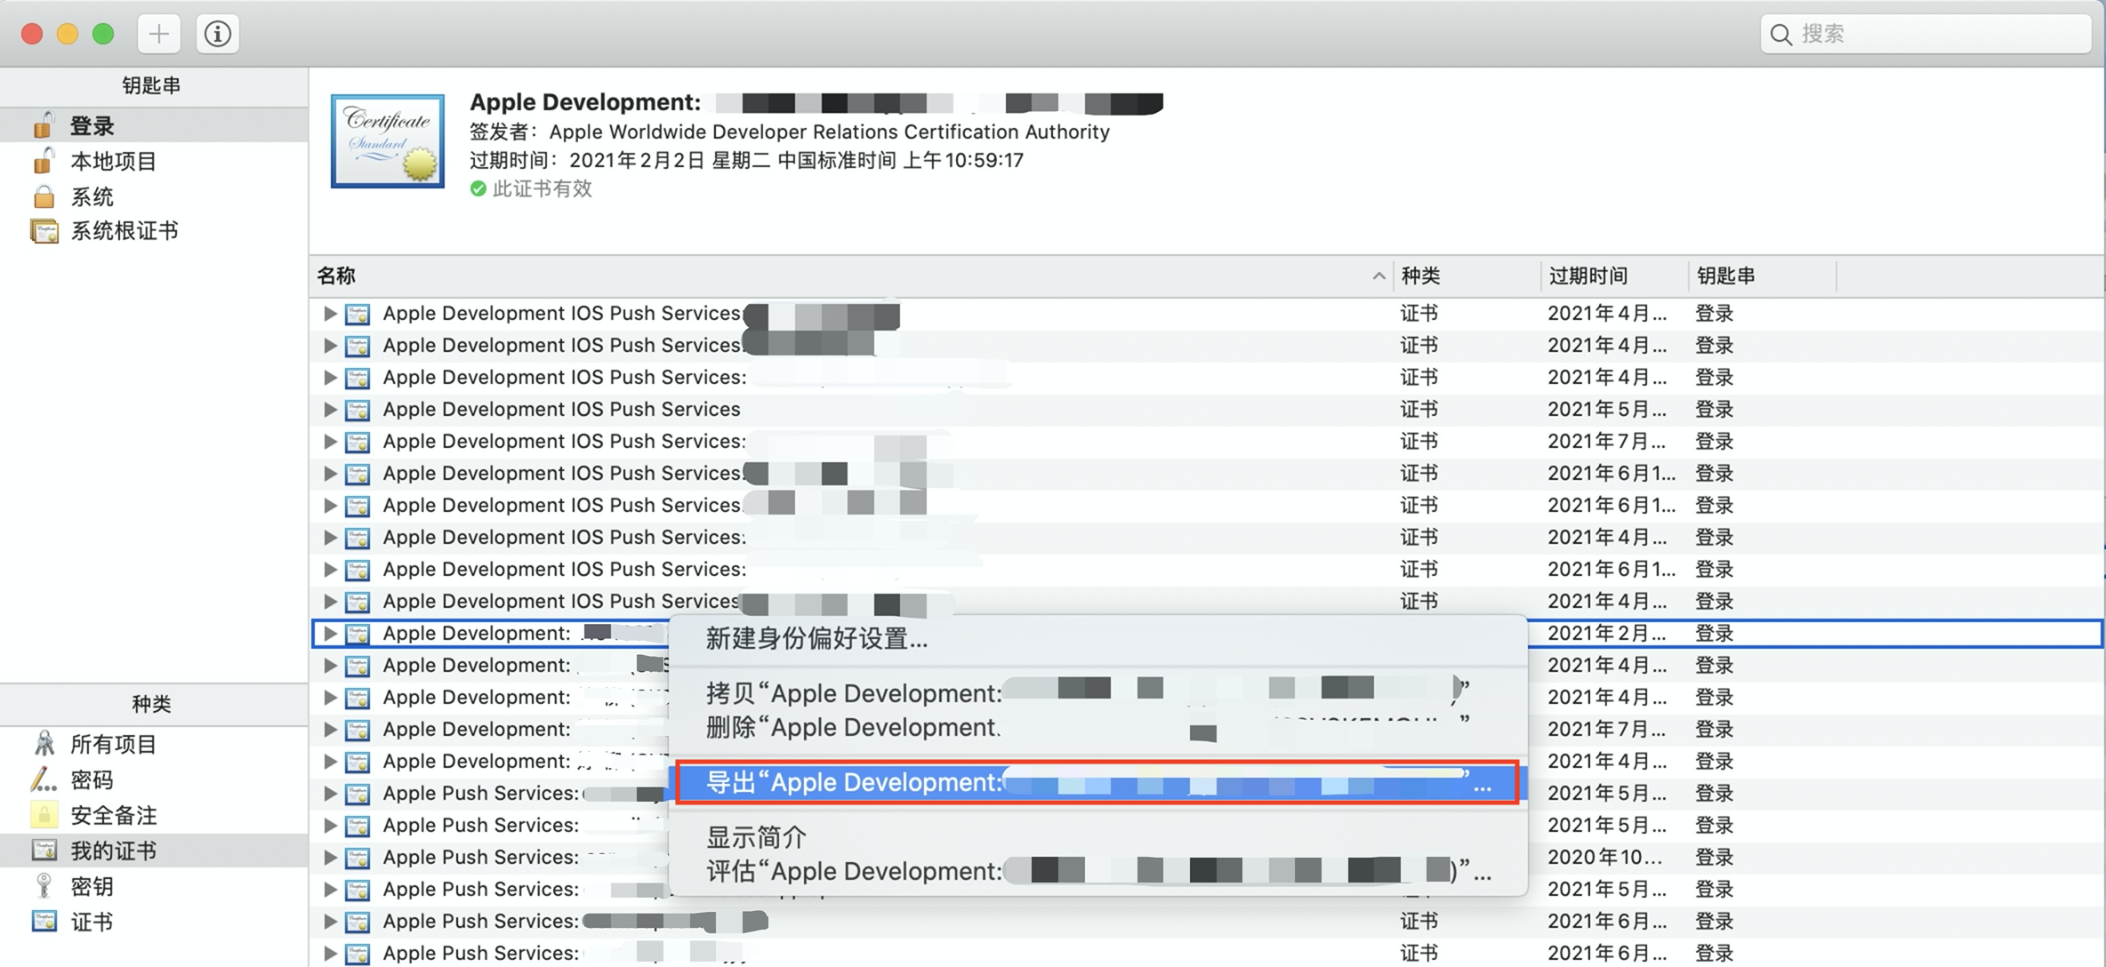Screen dimensions: 2106x967
Task: Select the 系统 keychain padlock icon
Action: click(x=43, y=196)
